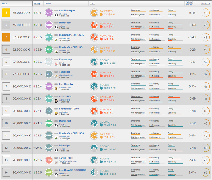Image resolution: width=212 pixels, height=180 pixels.
Task: Click the return value 8.9%
Action: tap(192, 86)
